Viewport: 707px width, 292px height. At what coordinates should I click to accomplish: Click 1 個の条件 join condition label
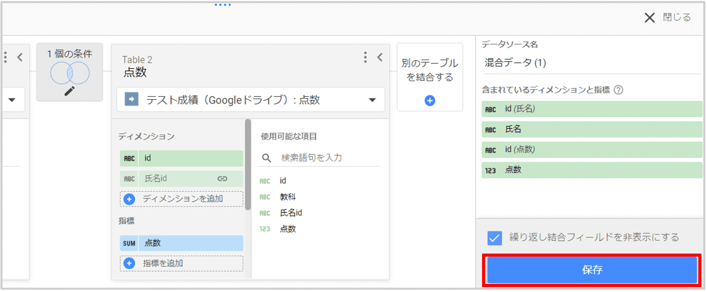[x=69, y=54]
